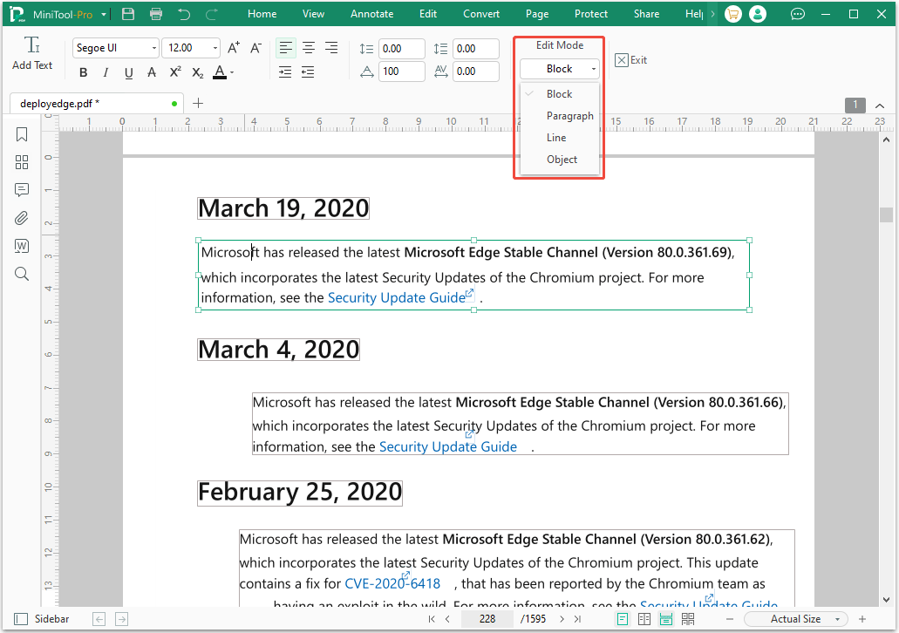Click the Save icon in title bar
Viewport: 899px width, 633px height.
(128, 14)
